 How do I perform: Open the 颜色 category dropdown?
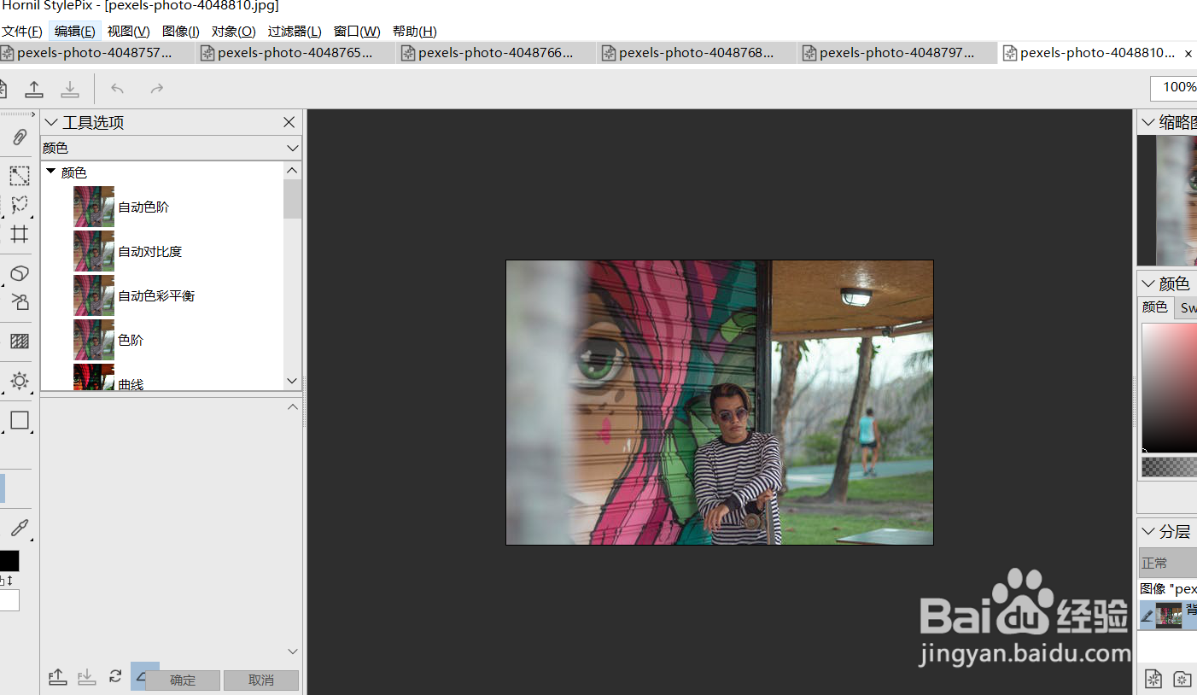point(171,148)
